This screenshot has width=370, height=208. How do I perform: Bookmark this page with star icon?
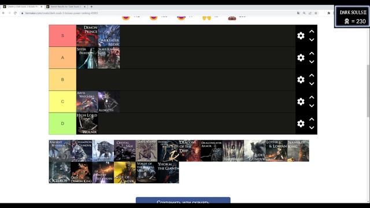coord(316,13)
